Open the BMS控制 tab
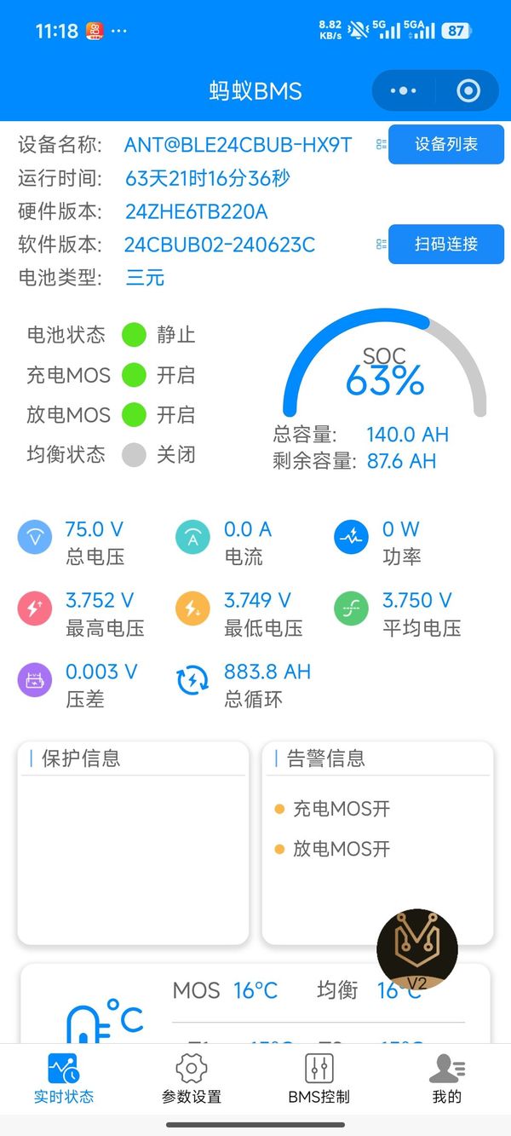The height and width of the screenshot is (1136, 511). 319,1079
